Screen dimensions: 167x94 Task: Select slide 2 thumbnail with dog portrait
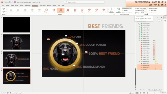click(17, 42)
